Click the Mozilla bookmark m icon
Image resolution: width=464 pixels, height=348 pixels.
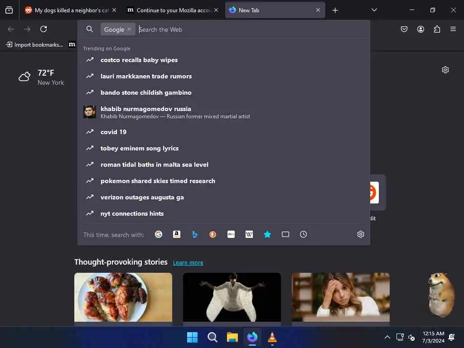pos(72,44)
